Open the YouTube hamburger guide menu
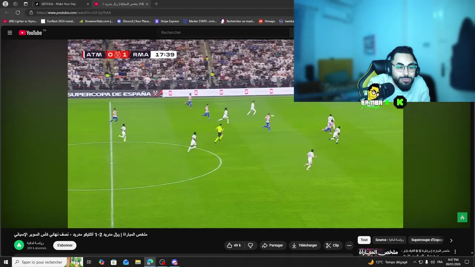 [10, 33]
